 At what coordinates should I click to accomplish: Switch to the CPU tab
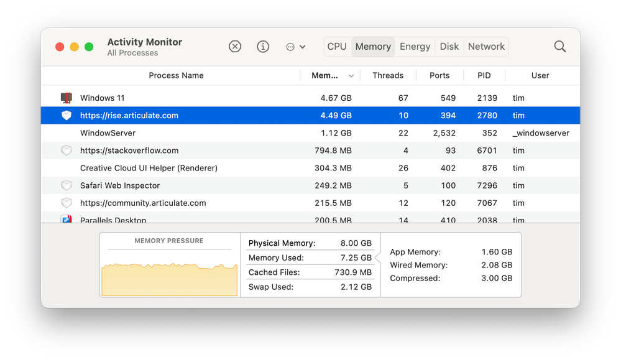pyautogui.click(x=337, y=47)
